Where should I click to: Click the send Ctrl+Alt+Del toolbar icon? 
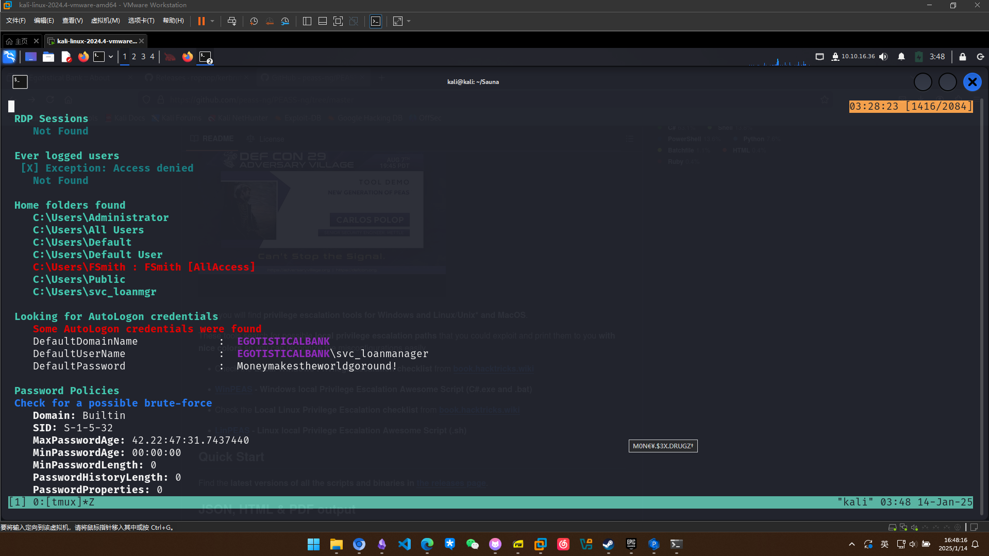[x=232, y=21]
